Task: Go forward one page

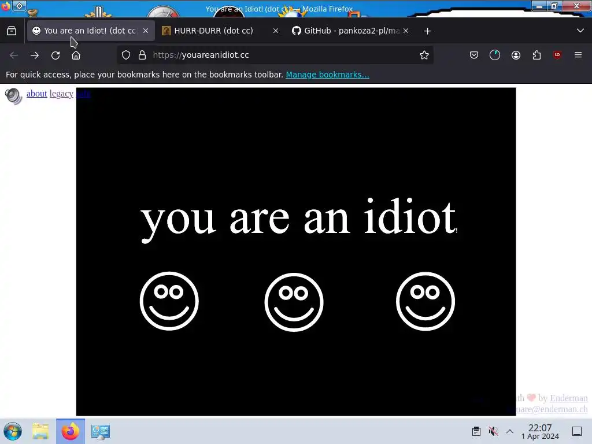Action: pos(35,55)
